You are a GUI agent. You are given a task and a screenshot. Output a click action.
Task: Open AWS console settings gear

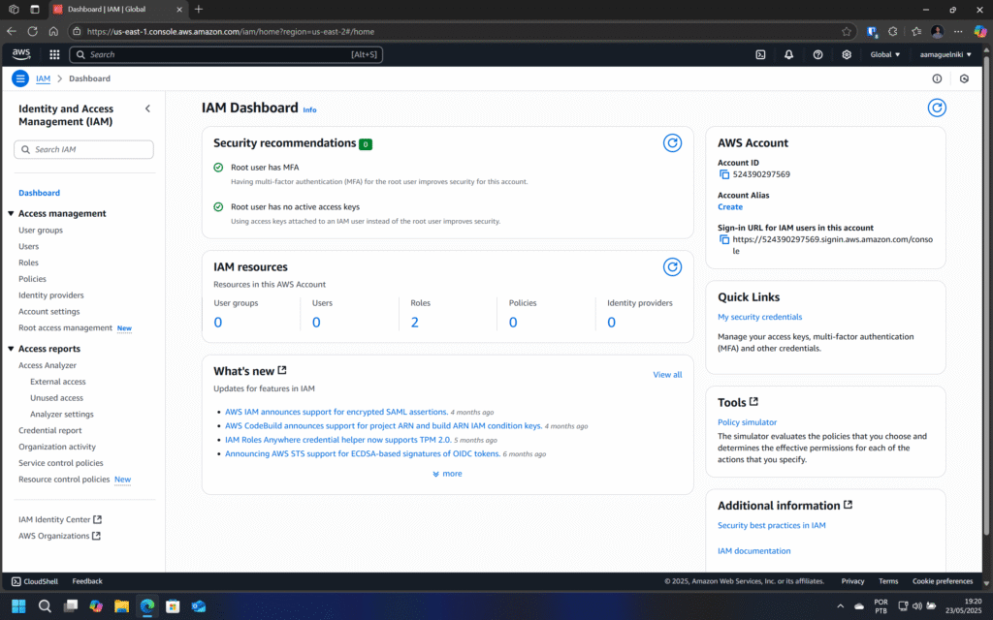coord(846,54)
